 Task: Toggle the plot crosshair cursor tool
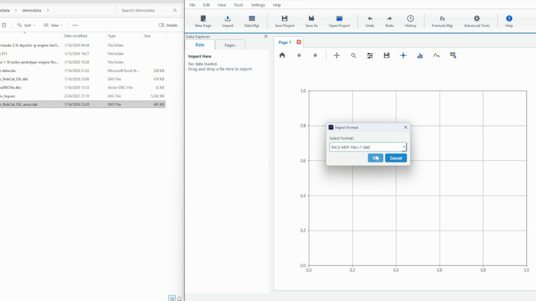[x=403, y=55]
